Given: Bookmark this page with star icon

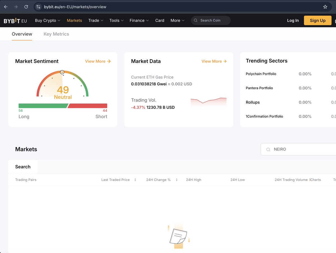Looking at the screenshot, I should (325, 7).
